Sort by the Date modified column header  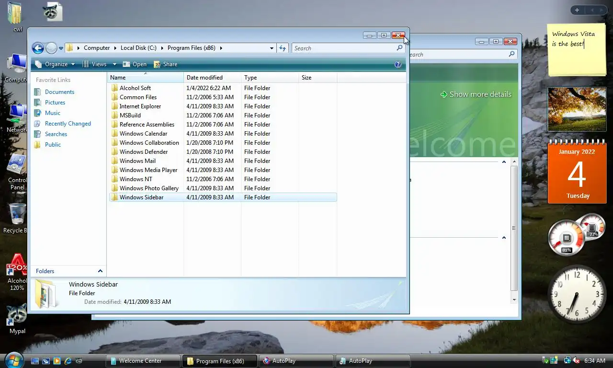click(x=212, y=78)
